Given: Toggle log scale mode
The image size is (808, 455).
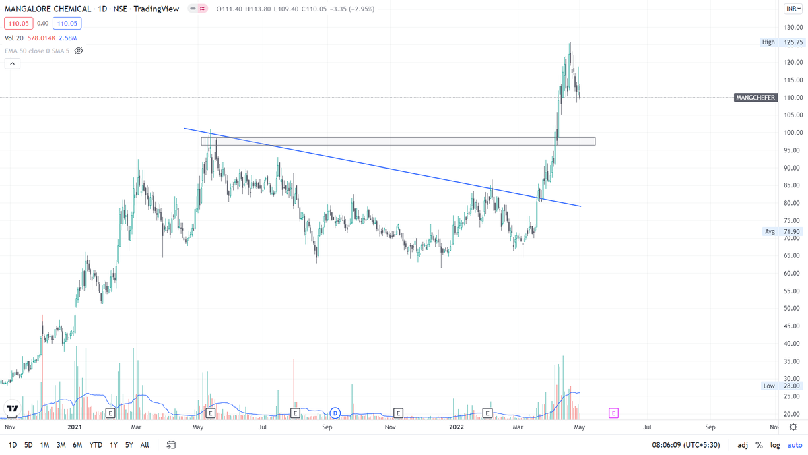Looking at the screenshot, I should point(774,445).
